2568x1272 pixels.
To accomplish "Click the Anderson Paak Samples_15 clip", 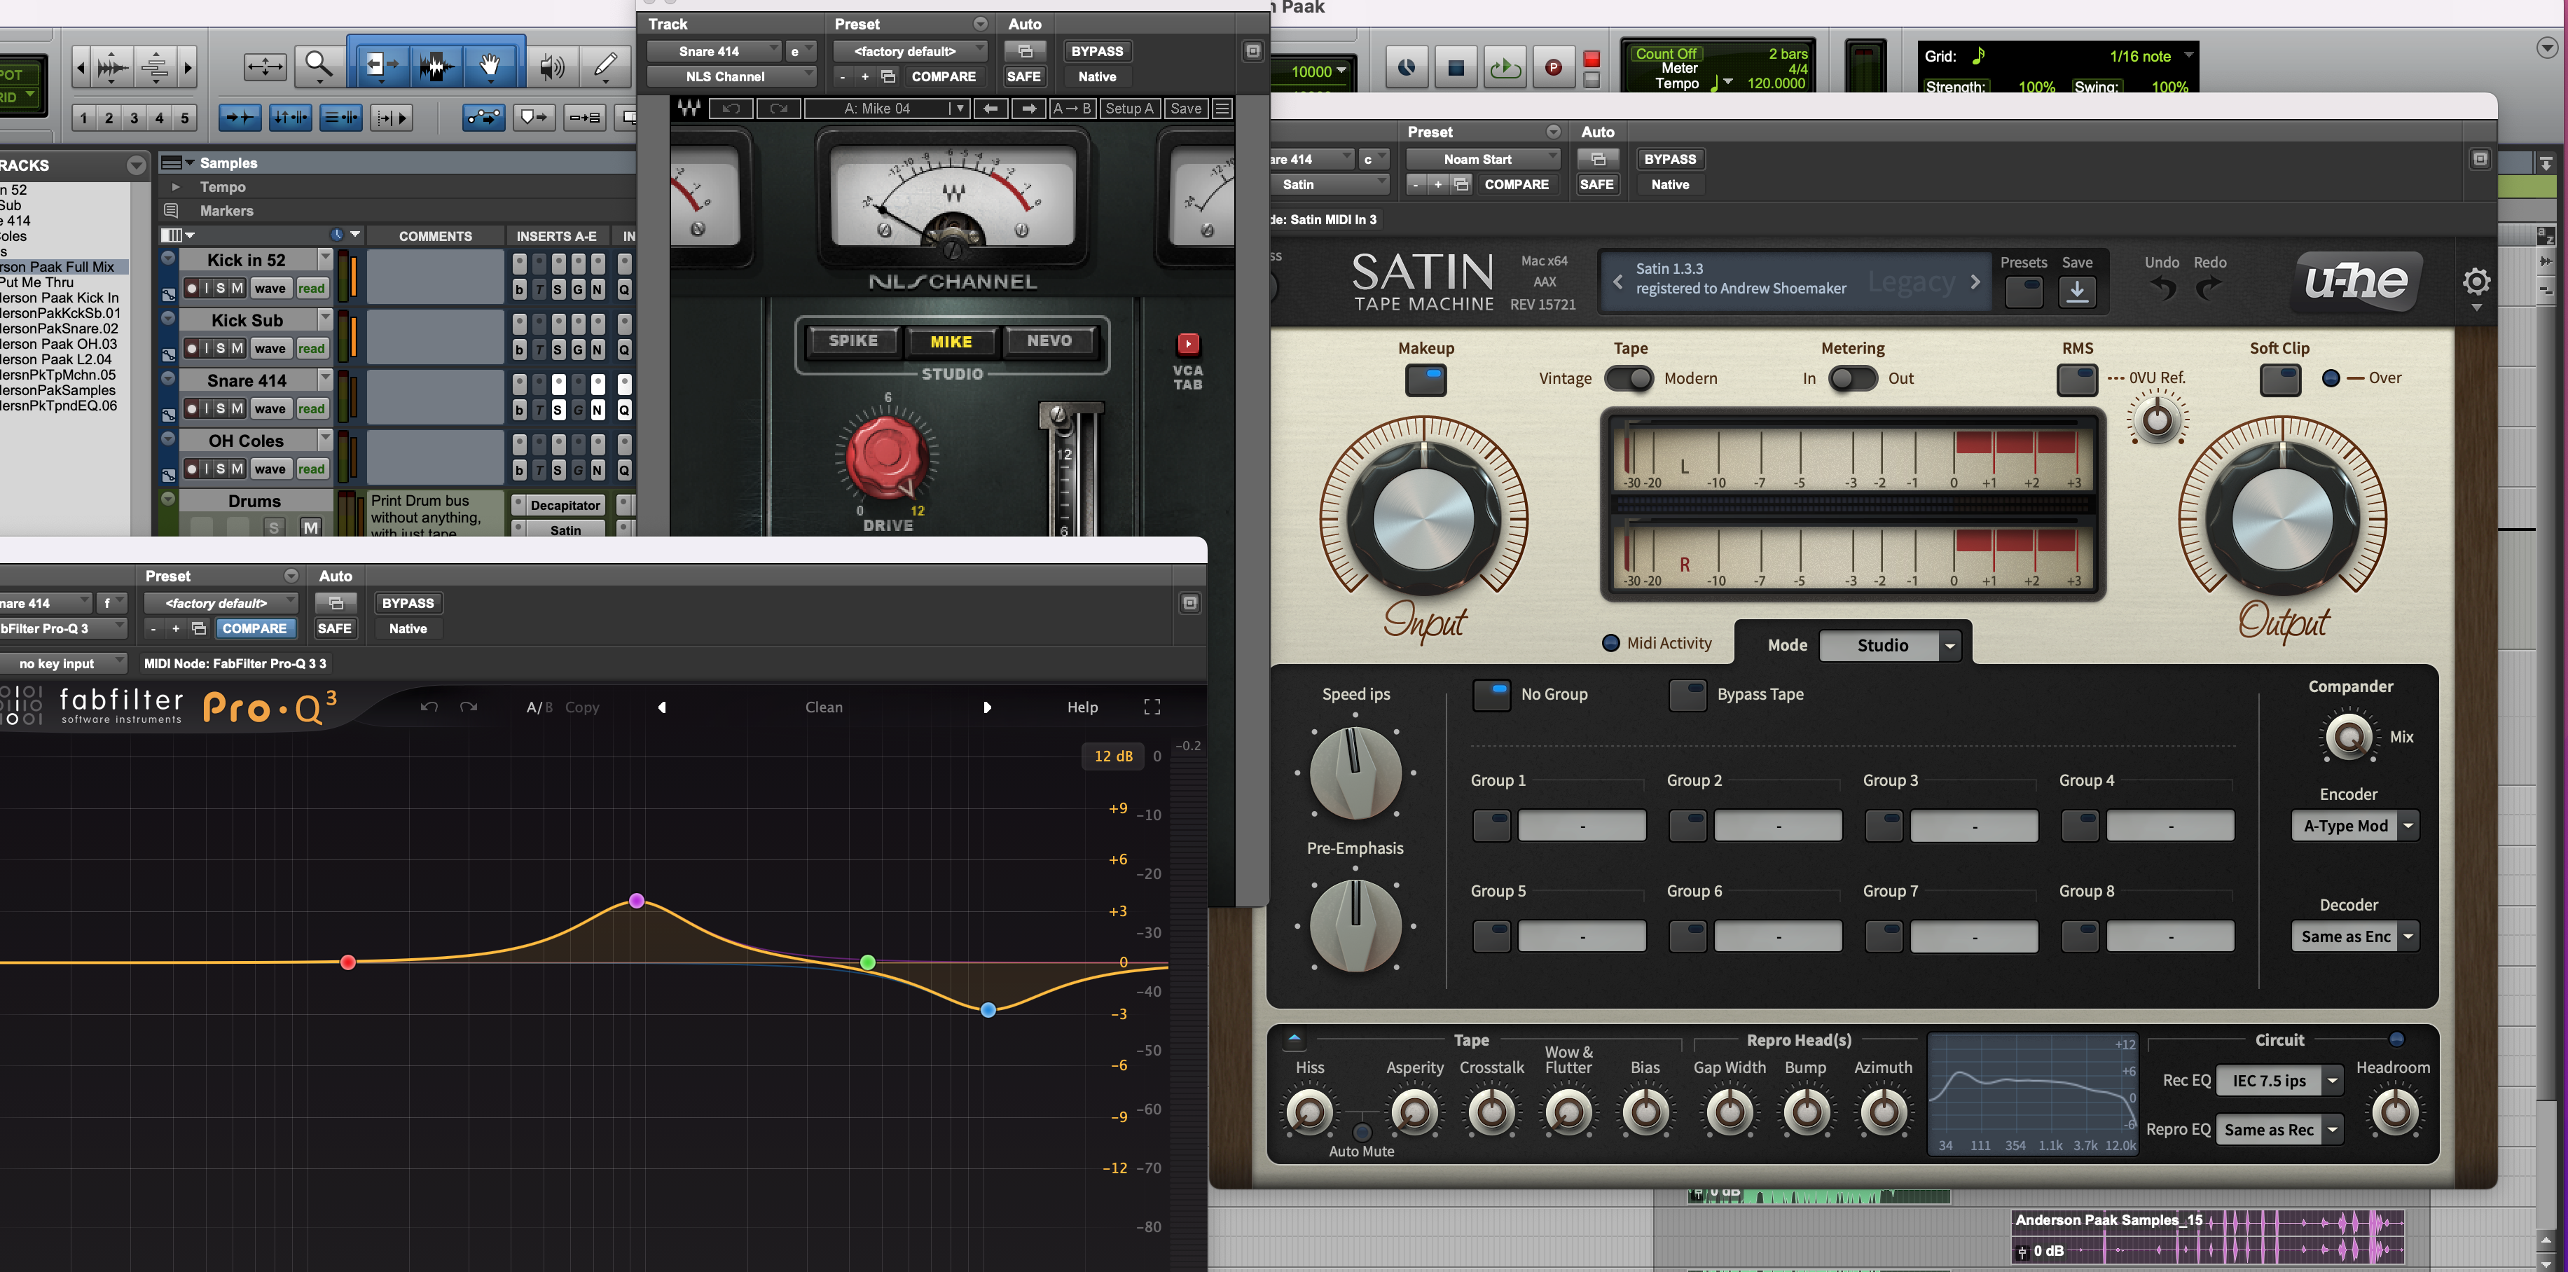I will tap(2207, 1236).
